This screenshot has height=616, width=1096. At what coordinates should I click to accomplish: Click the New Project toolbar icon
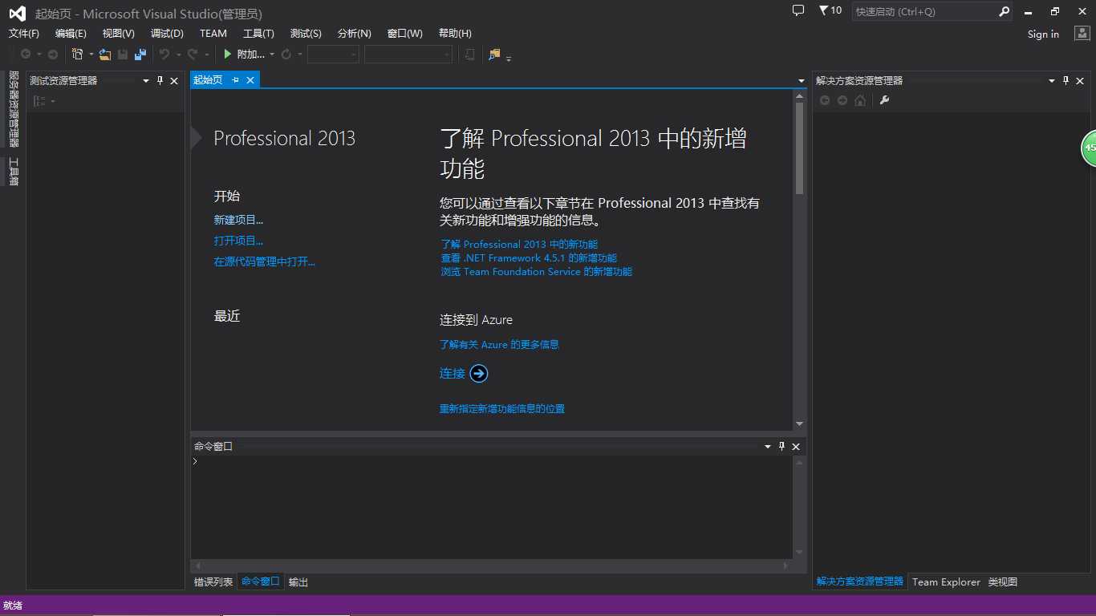tap(78, 55)
